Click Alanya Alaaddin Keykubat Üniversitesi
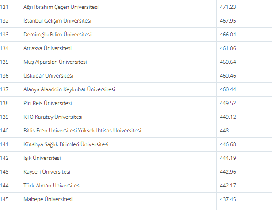This screenshot has width=272, height=210. [69, 89]
